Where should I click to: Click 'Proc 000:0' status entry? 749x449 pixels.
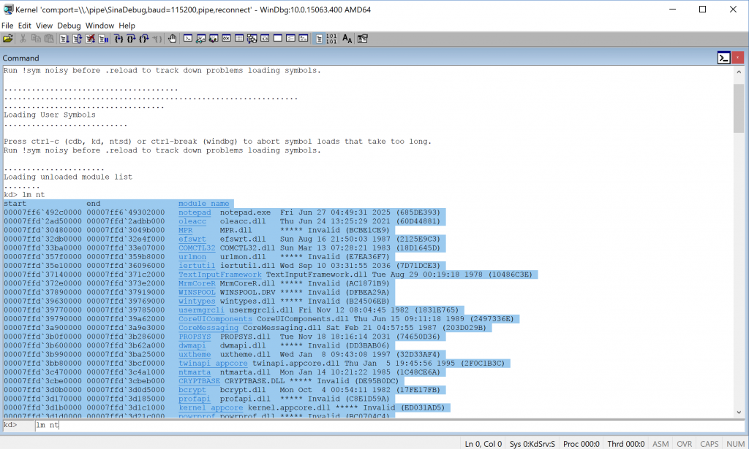[x=581, y=444]
